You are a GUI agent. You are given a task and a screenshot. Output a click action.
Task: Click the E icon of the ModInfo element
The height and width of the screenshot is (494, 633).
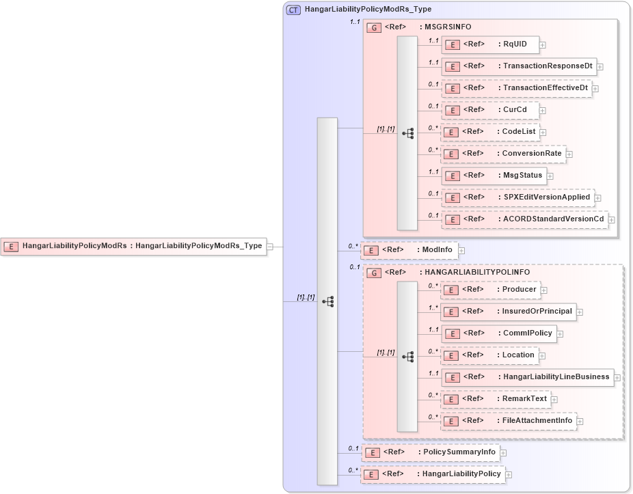[x=370, y=250]
